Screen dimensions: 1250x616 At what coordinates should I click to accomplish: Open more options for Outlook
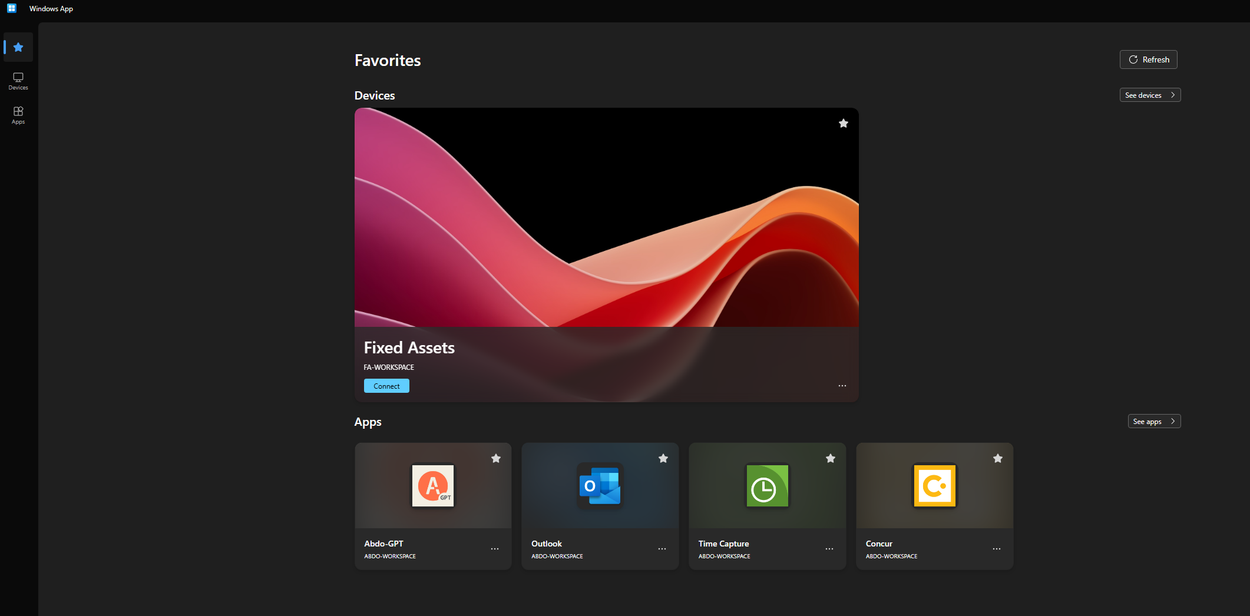tap(662, 549)
